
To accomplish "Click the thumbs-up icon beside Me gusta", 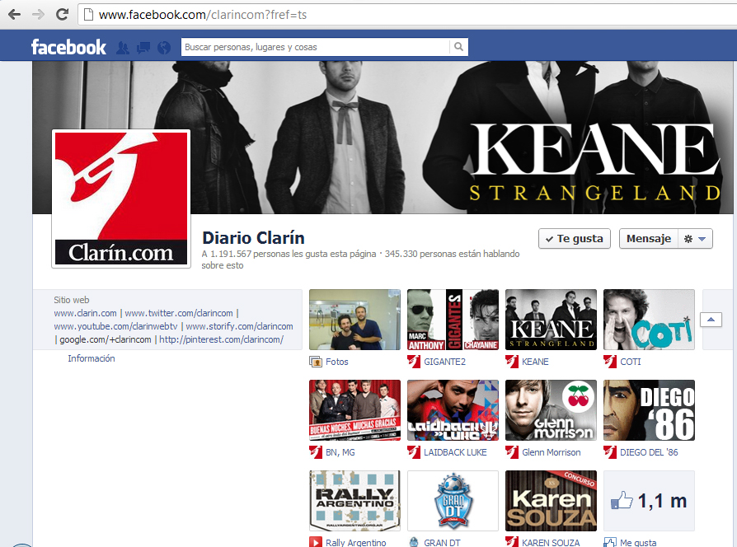I will pyautogui.click(x=610, y=542).
